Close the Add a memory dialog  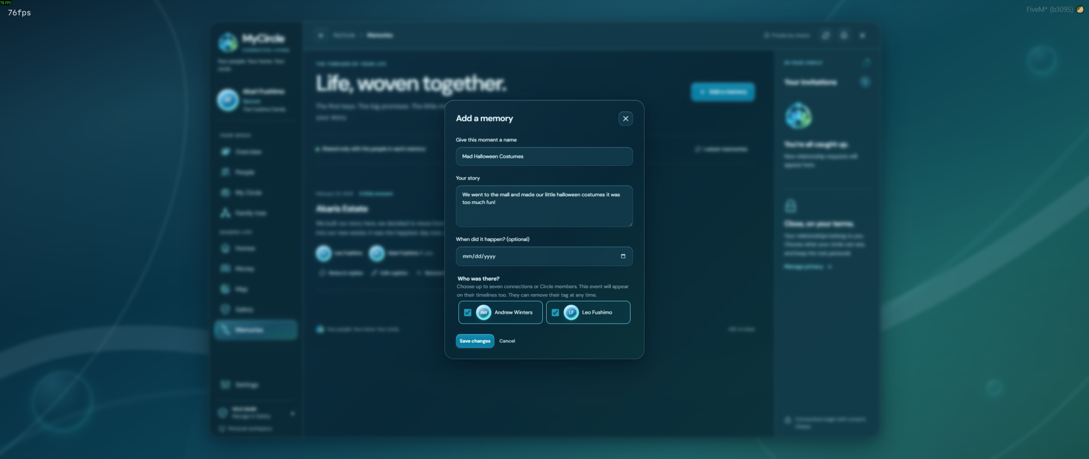(x=626, y=119)
